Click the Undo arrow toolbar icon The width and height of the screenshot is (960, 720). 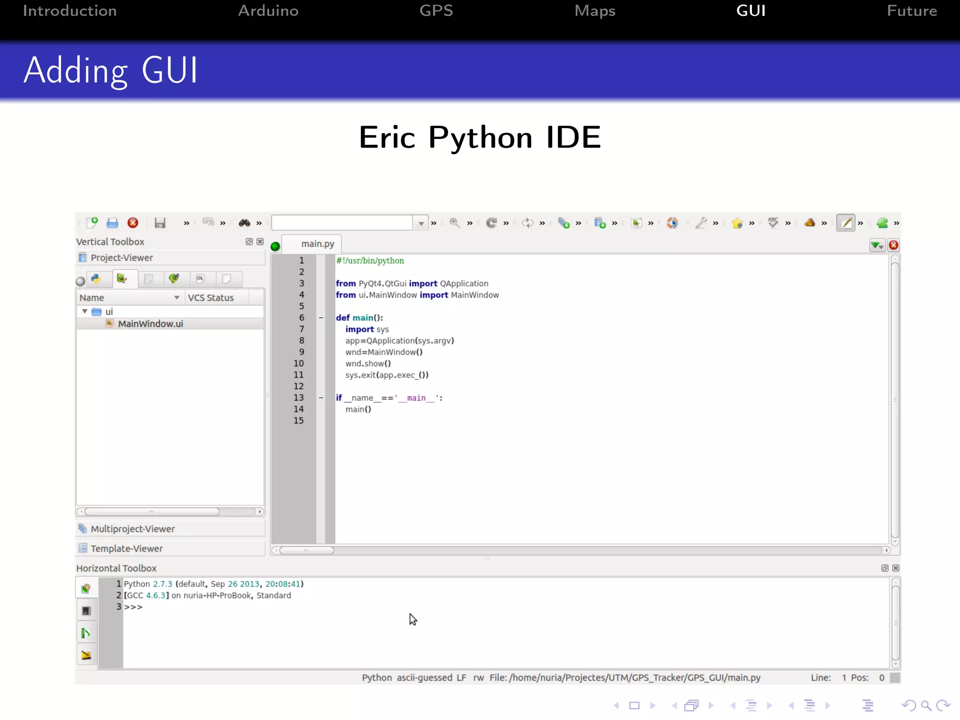tap(208, 222)
